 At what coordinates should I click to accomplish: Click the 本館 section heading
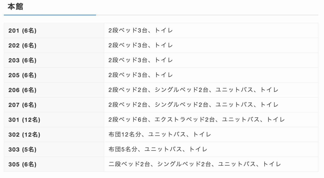point(15,7)
